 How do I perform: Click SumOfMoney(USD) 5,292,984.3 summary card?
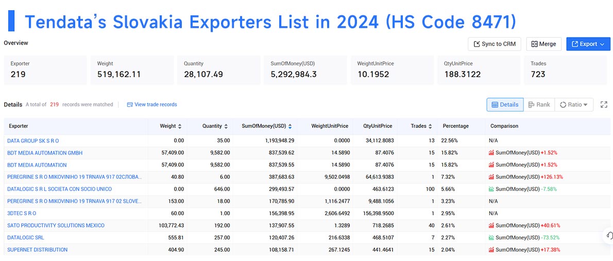pyautogui.click(x=305, y=70)
